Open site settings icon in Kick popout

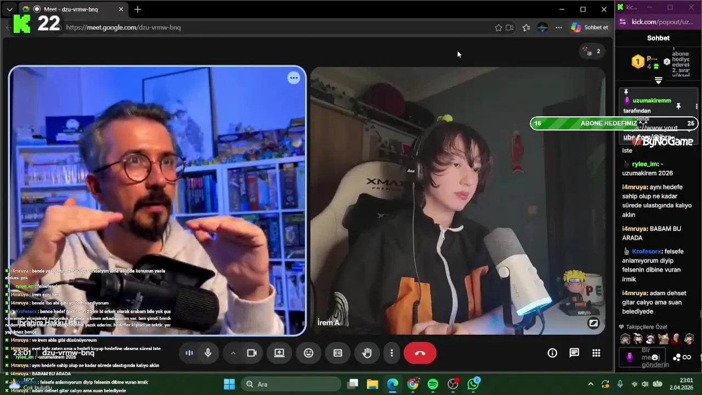click(622, 22)
